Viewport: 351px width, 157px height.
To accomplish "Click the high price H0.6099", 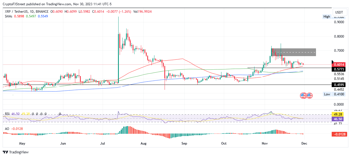I will click(71, 12).
